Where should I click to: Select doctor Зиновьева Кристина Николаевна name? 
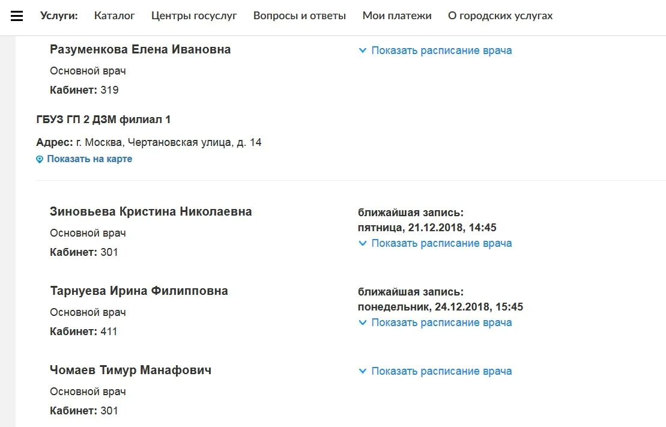coord(151,212)
